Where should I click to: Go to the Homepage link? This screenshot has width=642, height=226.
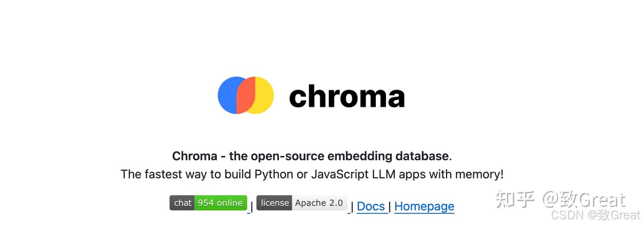tap(424, 206)
